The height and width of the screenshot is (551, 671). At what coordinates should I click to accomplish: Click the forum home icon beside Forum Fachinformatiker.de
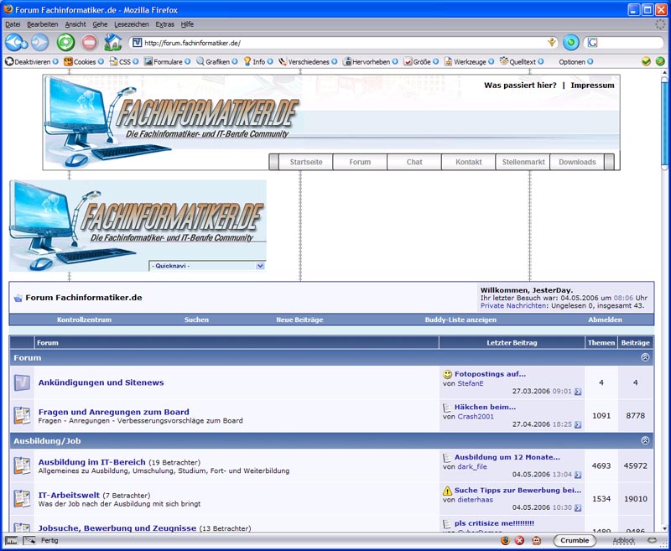coord(18,298)
